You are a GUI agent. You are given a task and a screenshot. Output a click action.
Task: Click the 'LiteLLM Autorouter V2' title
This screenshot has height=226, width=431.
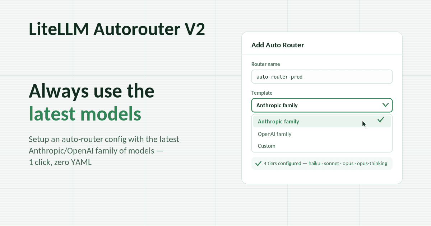pyautogui.click(x=117, y=29)
